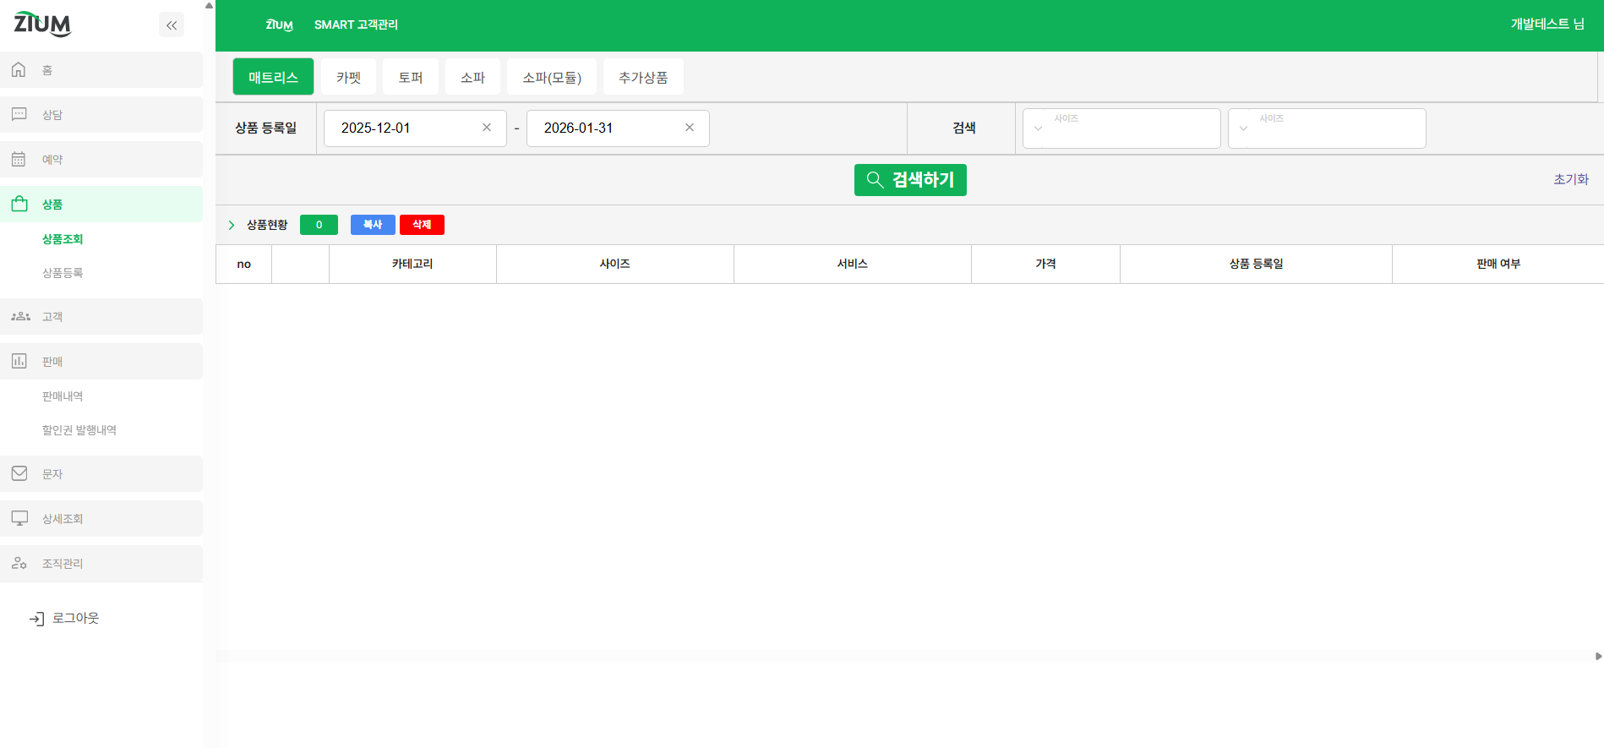The image size is (1604, 748).
Task: Open the 상세조회 monitor icon
Action: (19, 518)
